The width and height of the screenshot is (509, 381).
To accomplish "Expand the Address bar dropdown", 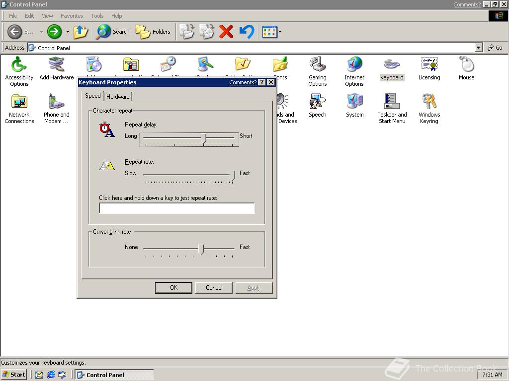I will tap(478, 48).
